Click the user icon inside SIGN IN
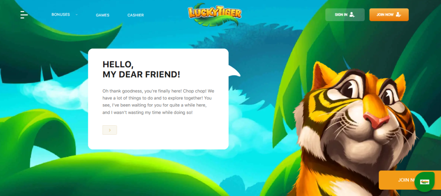 (352, 15)
